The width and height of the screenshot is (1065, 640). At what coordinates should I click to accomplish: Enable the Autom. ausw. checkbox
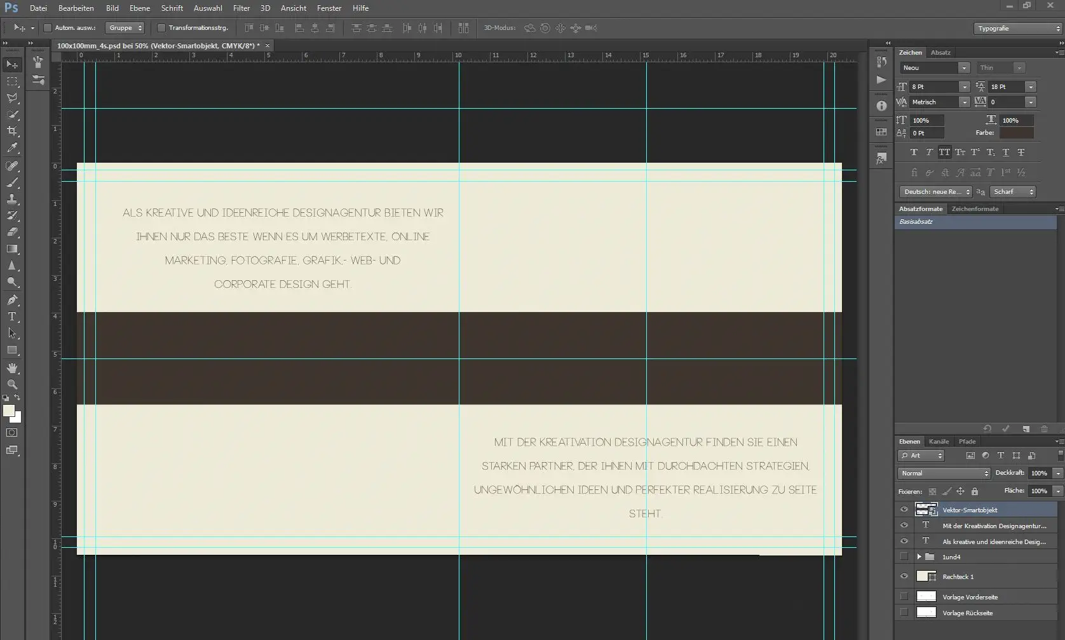(48, 27)
